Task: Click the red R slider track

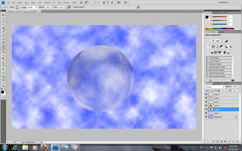Action: tap(220, 17)
